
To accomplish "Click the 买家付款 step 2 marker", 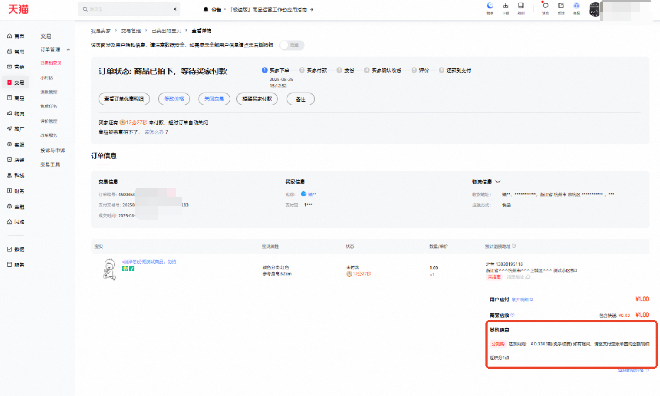I will click(x=302, y=70).
